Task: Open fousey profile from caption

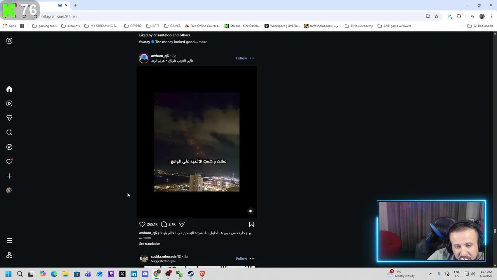Action: pos(144,42)
